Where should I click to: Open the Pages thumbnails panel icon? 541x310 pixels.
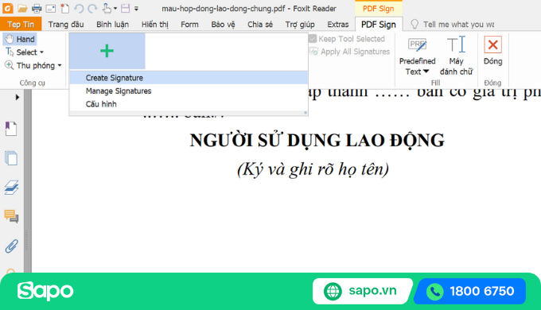[11, 158]
